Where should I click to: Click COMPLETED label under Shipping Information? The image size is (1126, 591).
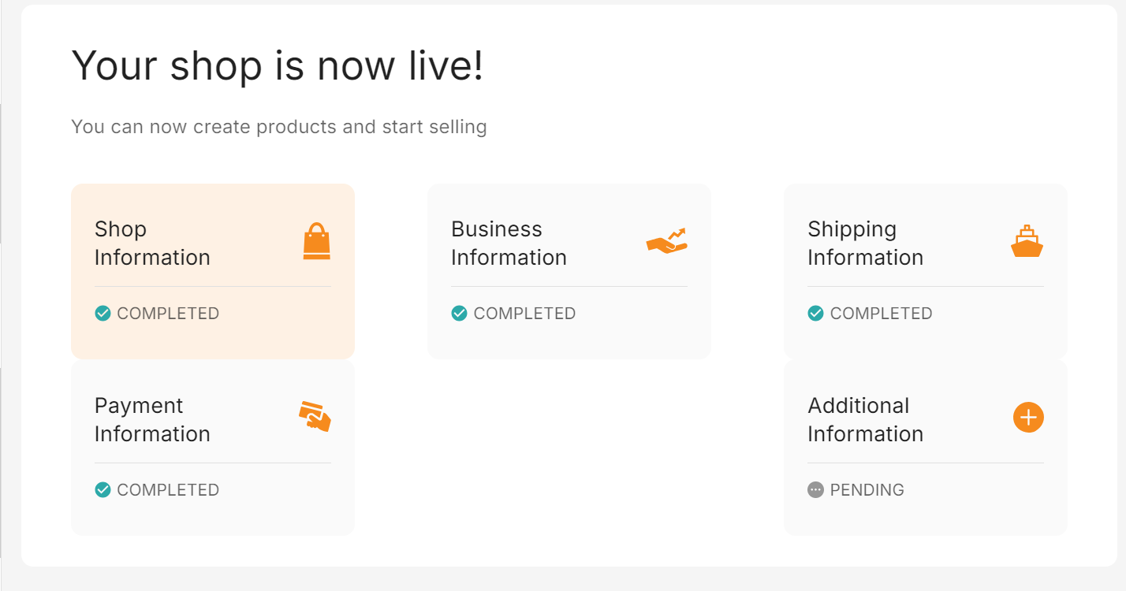coord(881,314)
